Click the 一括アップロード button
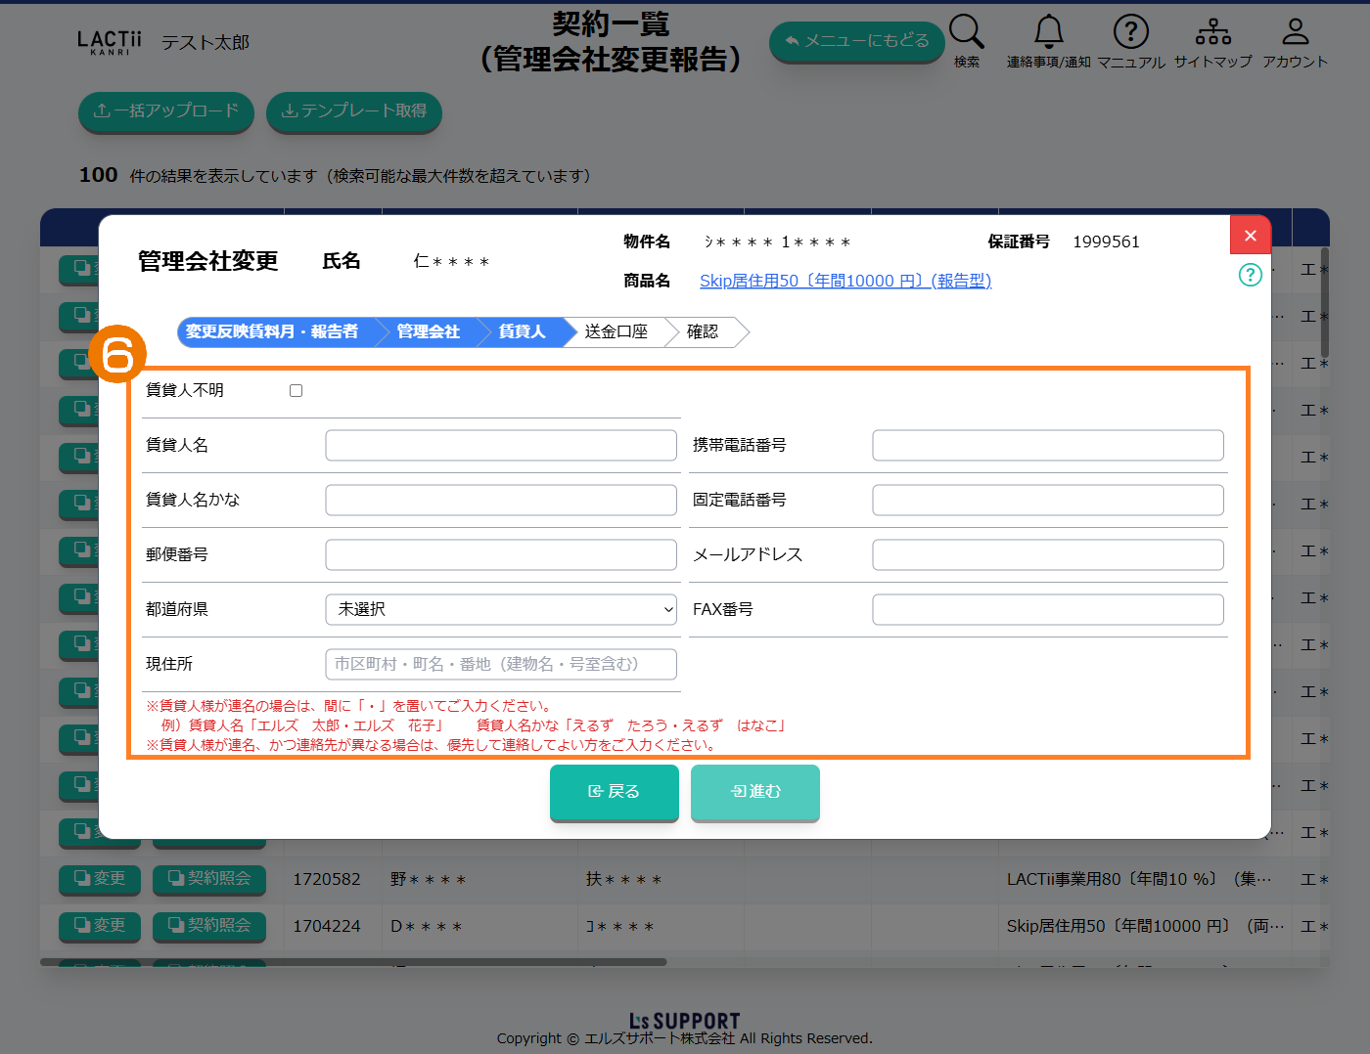1370x1054 pixels. [x=165, y=111]
